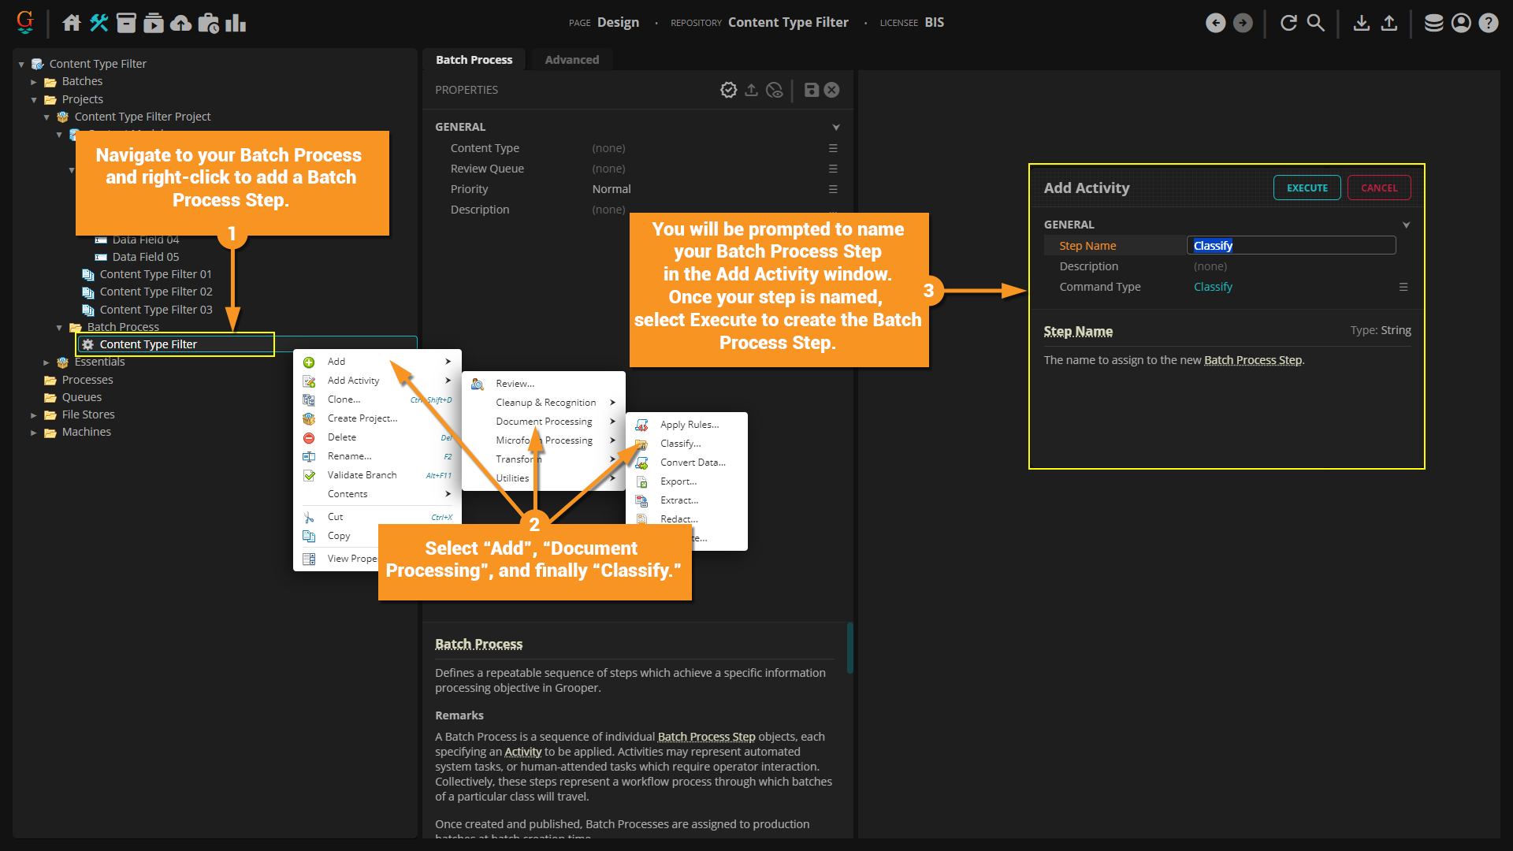Open the scheduled Jobs briefcase icon

[x=209, y=23]
